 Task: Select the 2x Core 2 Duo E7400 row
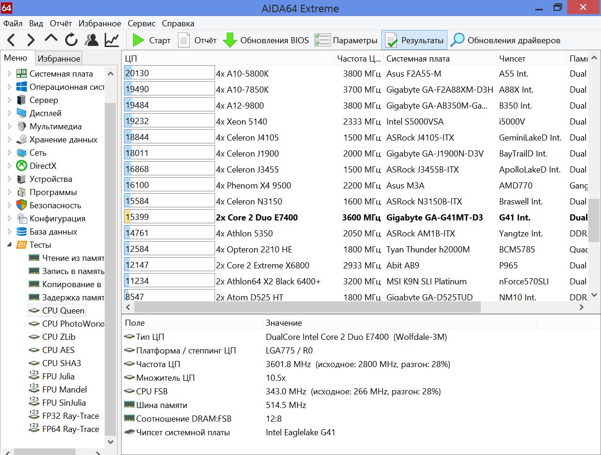click(x=355, y=217)
